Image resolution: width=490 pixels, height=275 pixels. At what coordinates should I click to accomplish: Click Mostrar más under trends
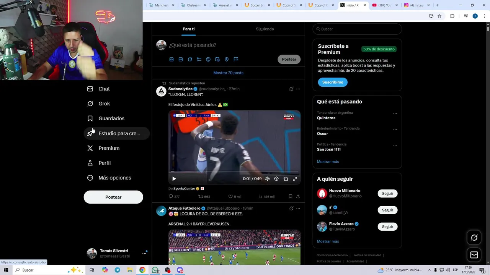[x=328, y=162]
